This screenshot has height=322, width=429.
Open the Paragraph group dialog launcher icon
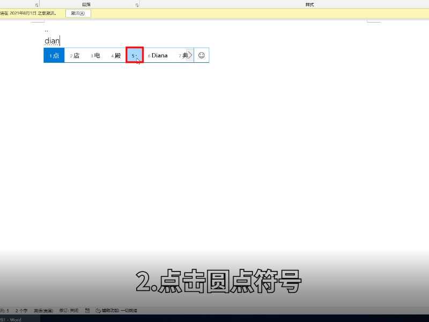click(x=136, y=4)
